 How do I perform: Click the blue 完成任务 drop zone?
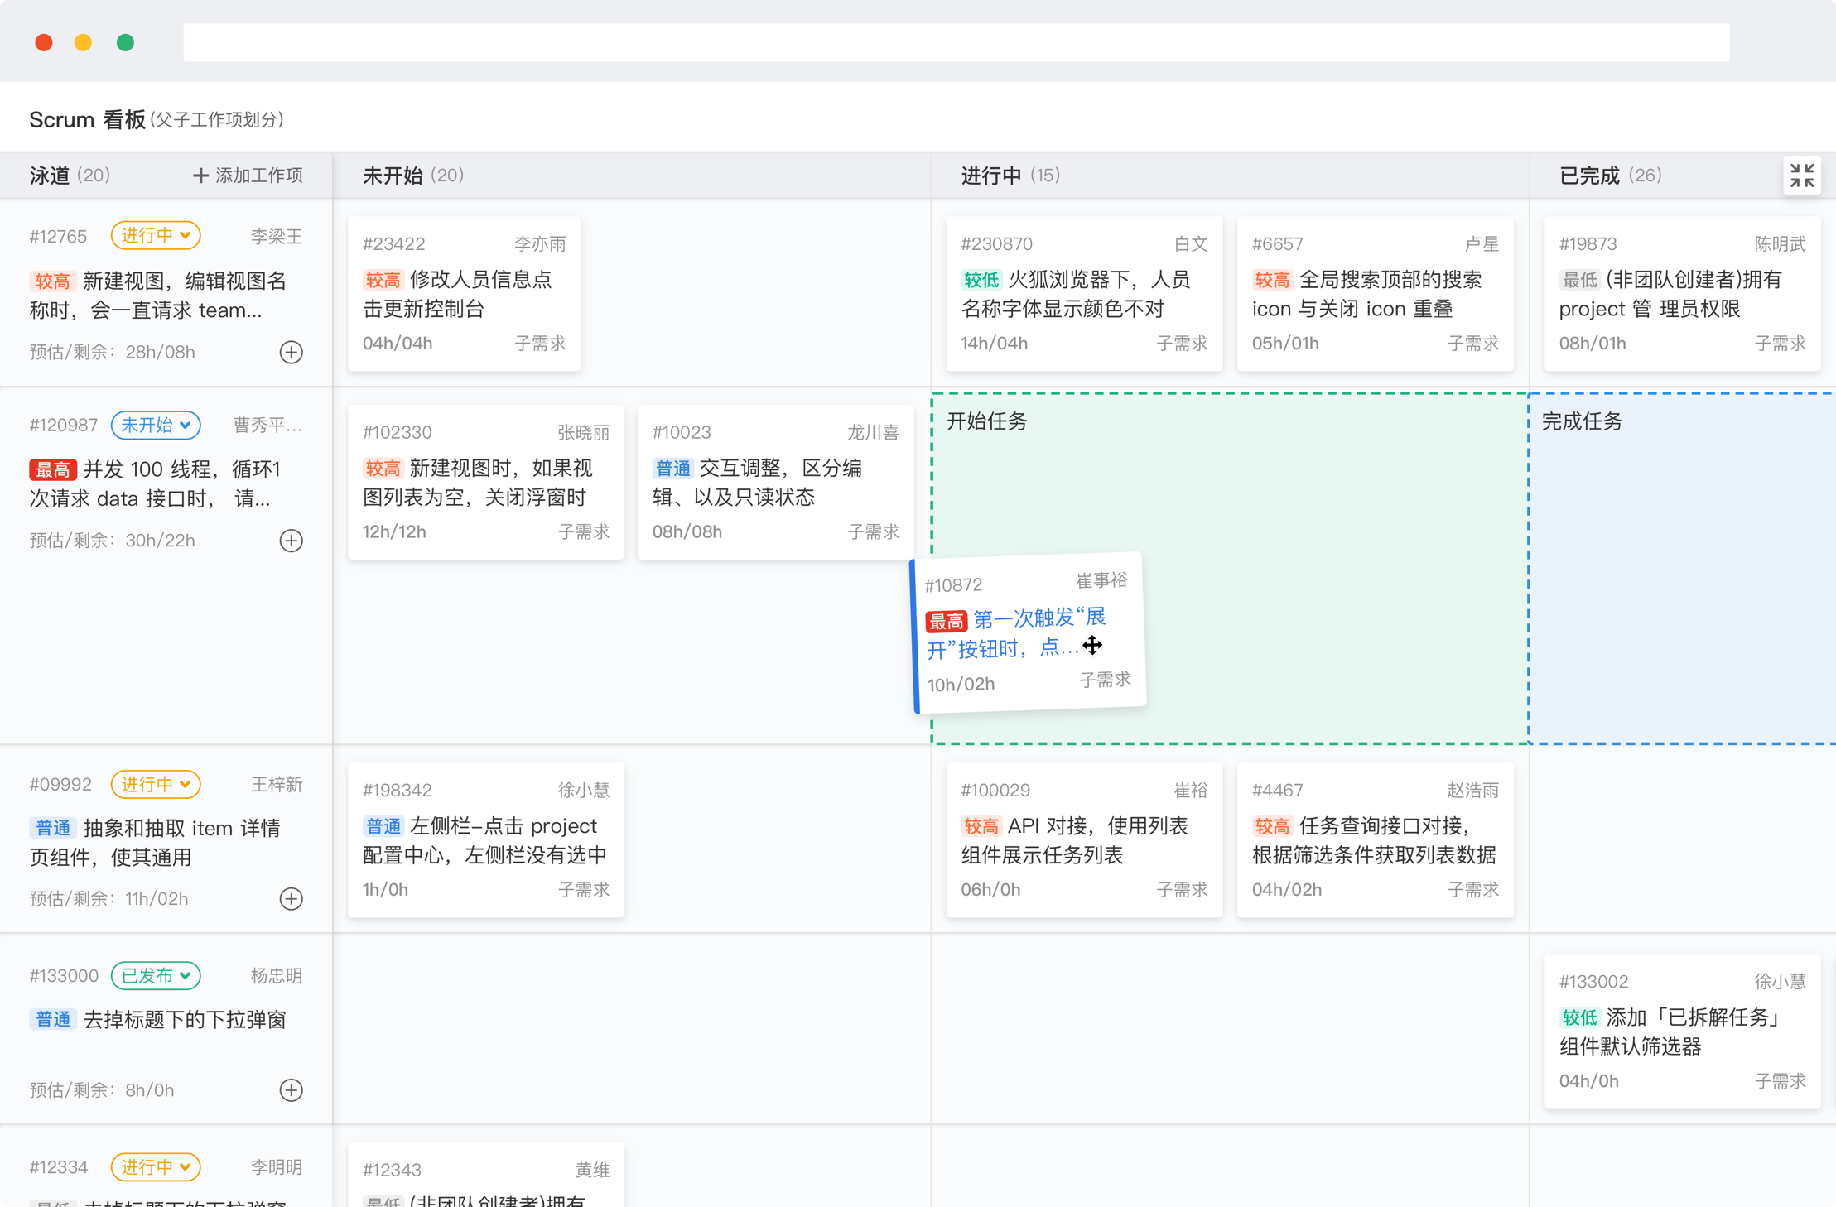pos(1681,571)
